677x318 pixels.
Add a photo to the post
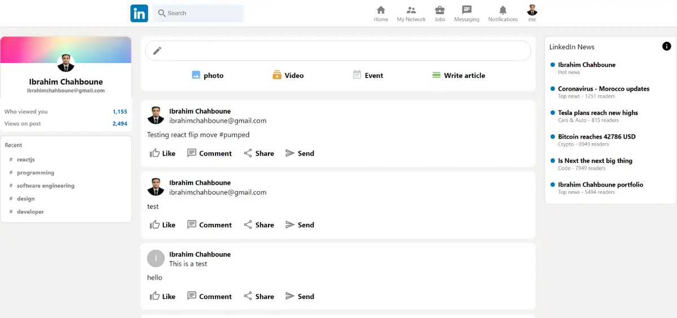[x=207, y=75]
